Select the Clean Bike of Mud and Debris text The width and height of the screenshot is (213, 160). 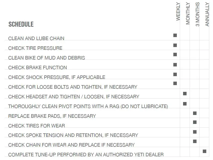coord(47,58)
